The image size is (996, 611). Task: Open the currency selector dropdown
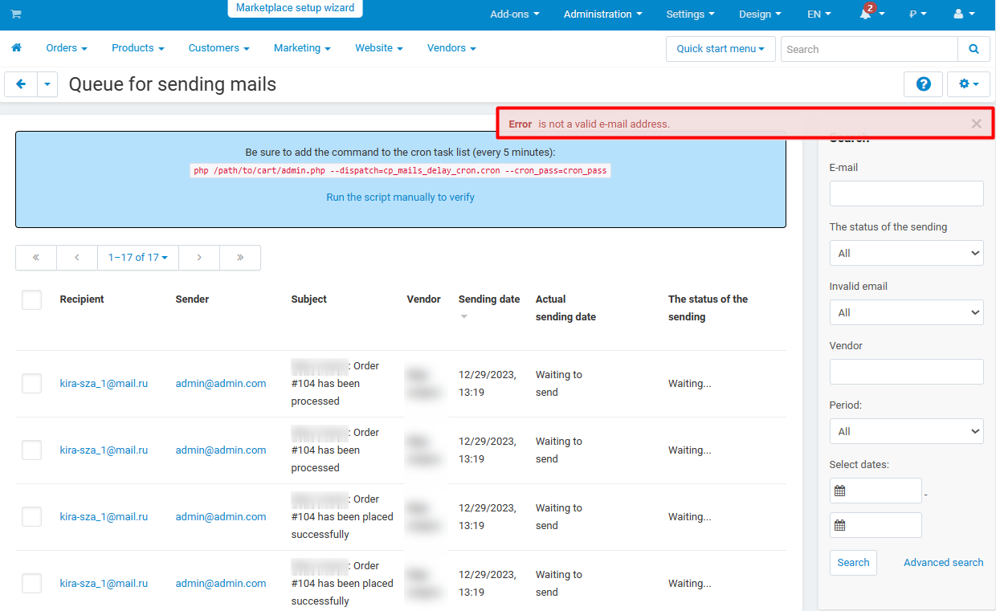point(917,14)
